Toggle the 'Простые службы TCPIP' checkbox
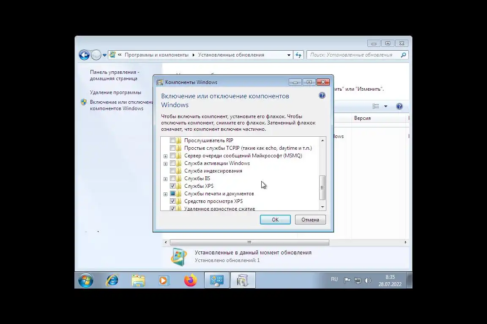The height and width of the screenshot is (324, 487). tap(172, 148)
